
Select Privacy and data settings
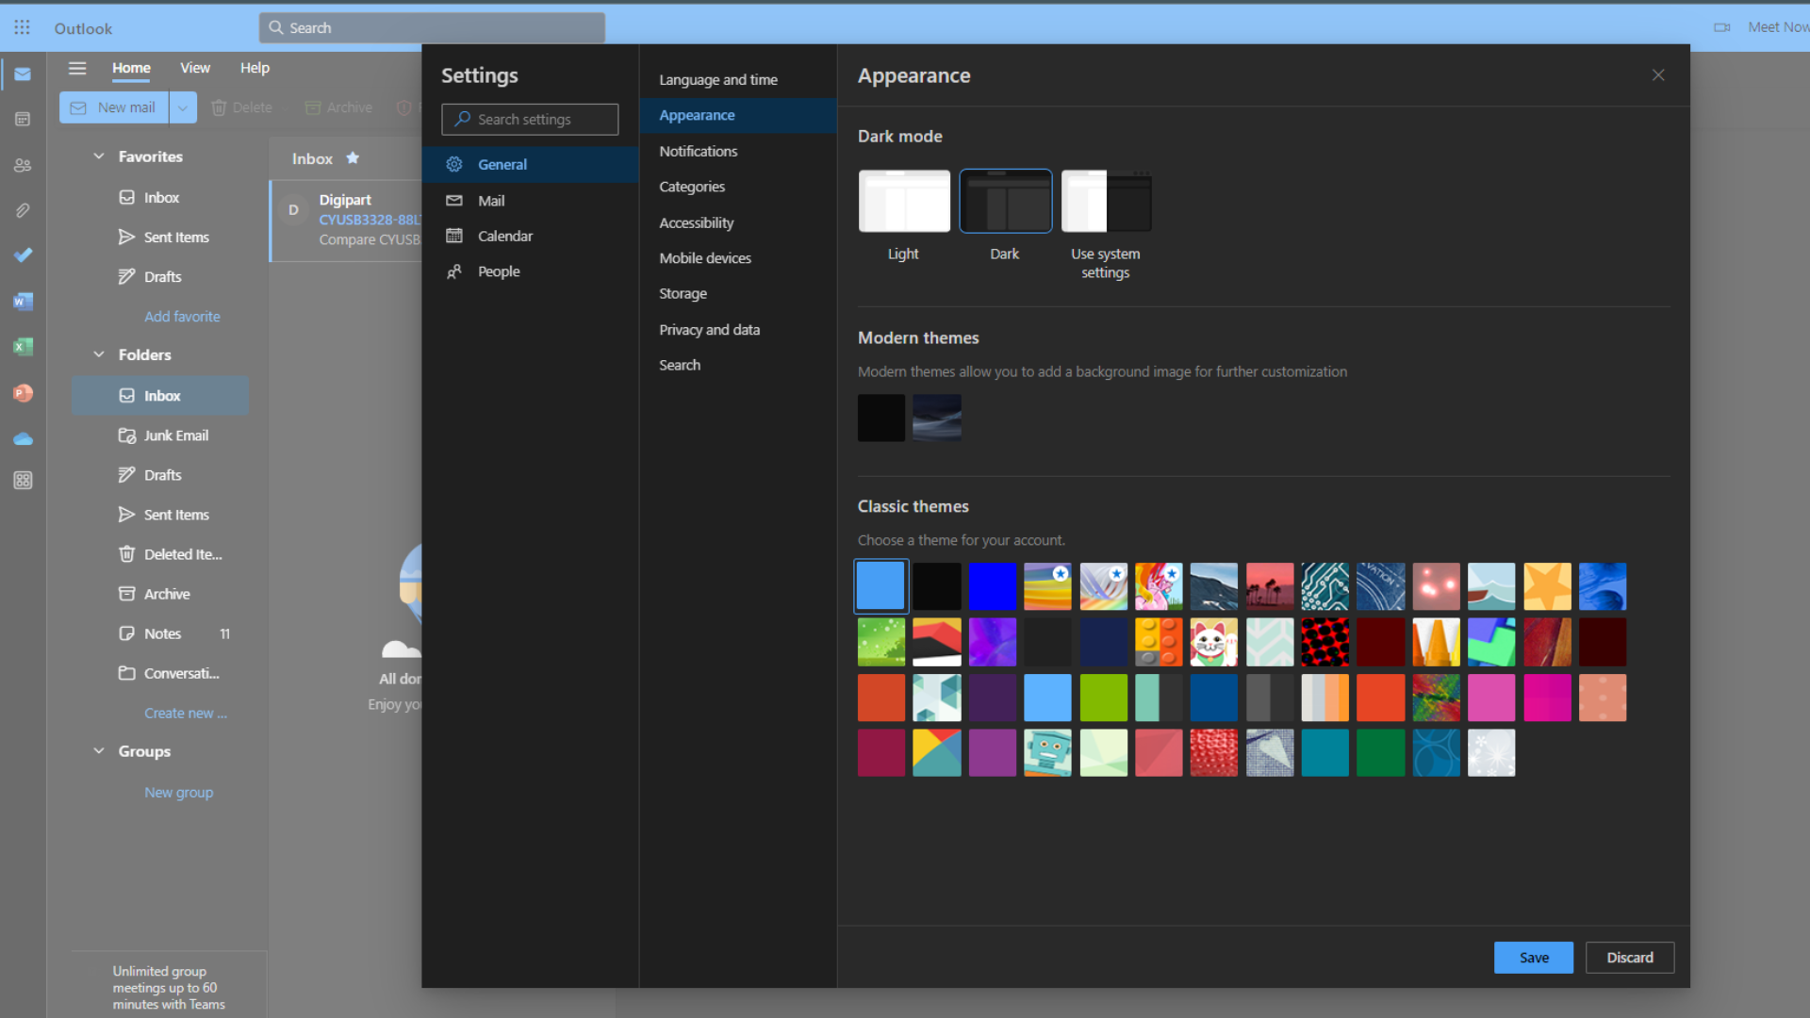point(737,330)
